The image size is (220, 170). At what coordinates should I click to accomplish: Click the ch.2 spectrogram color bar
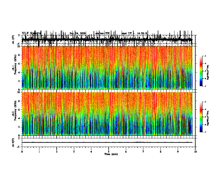[201, 117]
